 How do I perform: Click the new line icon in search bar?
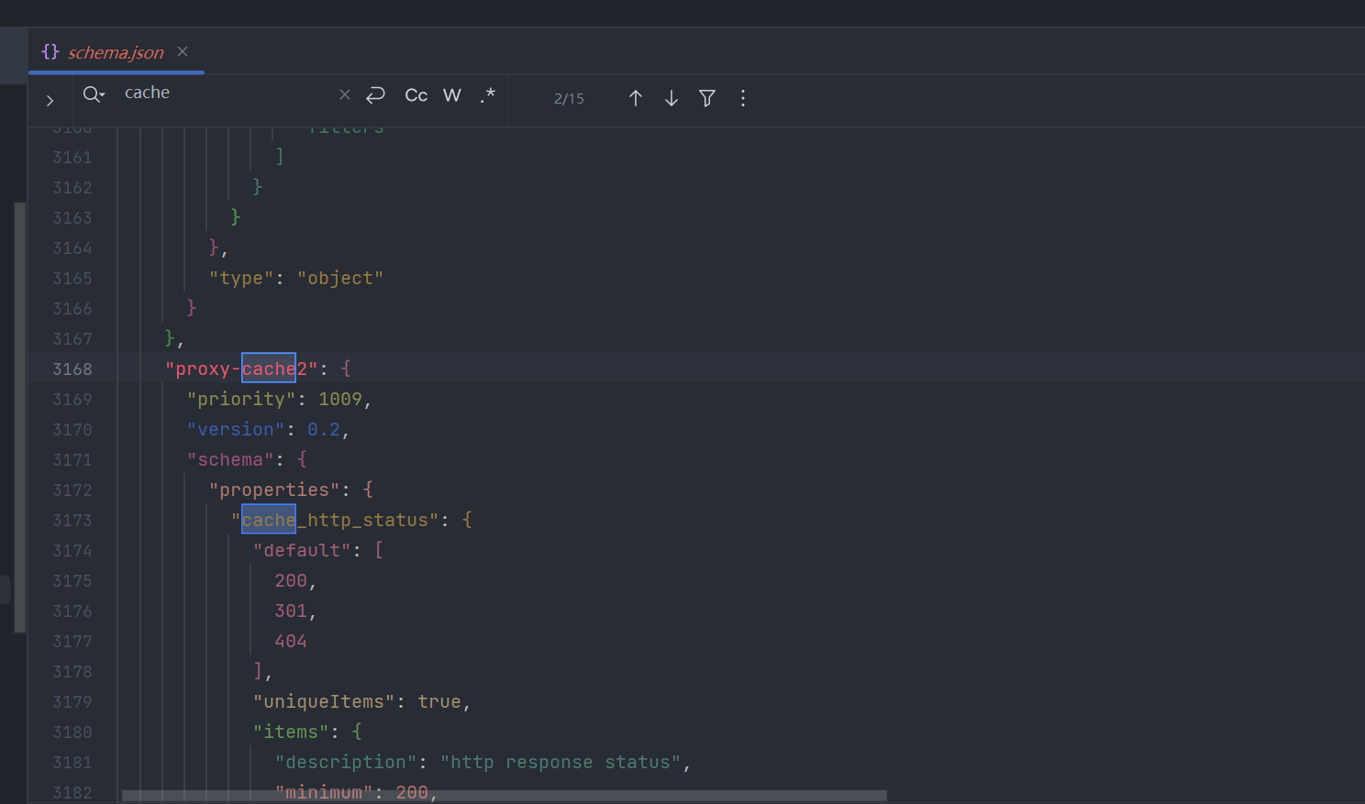pyautogui.click(x=375, y=95)
